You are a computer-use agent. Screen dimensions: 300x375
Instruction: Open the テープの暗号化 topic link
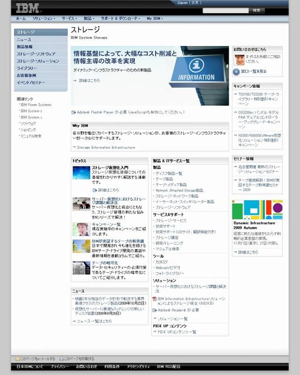click(x=105, y=263)
